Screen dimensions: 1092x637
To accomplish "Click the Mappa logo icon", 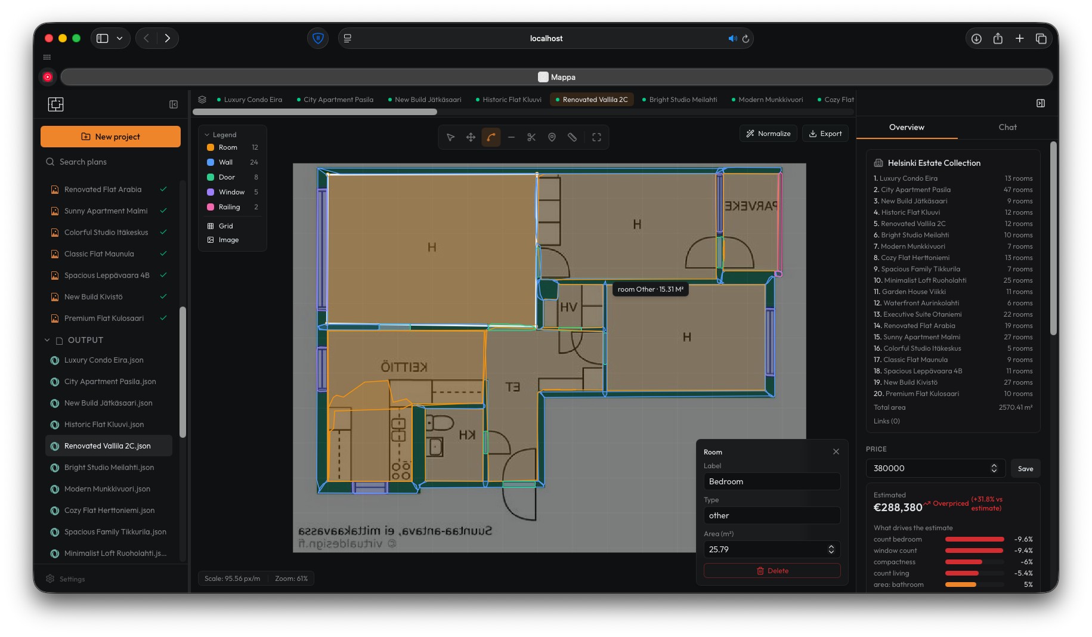I will click(55, 104).
